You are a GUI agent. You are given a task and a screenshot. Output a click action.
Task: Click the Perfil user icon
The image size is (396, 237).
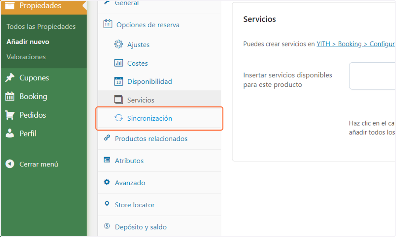(x=10, y=133)
